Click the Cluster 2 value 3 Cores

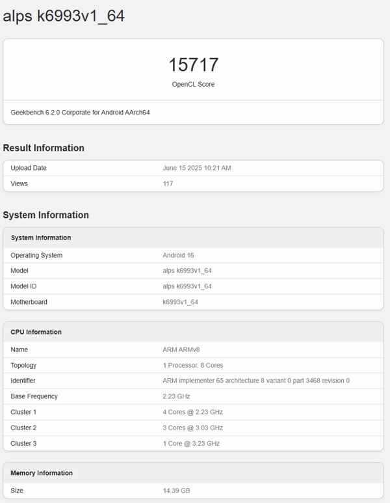[x=192, y=428]
